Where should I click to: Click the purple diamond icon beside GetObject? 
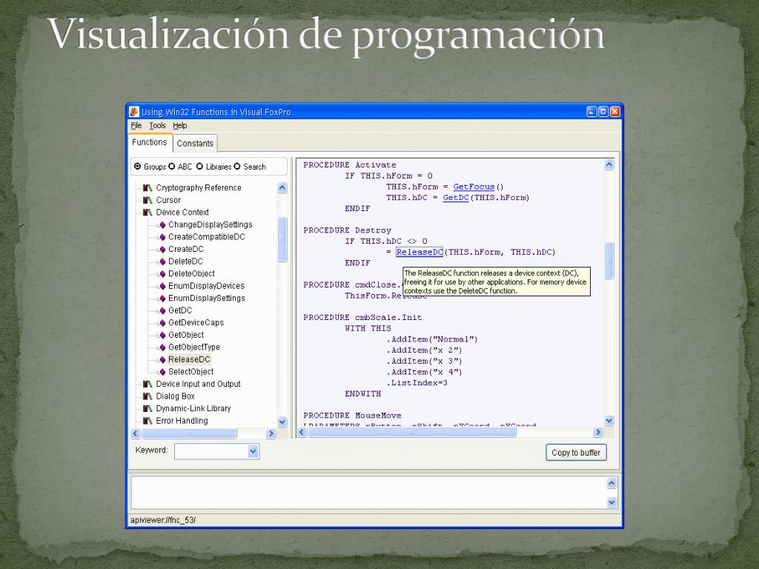pos(162,335)
